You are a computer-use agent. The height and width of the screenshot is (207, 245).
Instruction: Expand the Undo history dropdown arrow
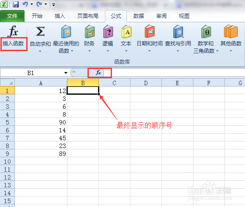(31, 4)
